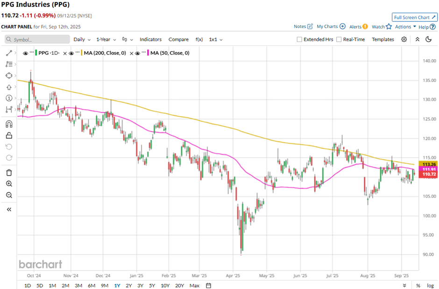Open the 1-Year period dropdown
The image size is (439, 289).
click(106, 39)
